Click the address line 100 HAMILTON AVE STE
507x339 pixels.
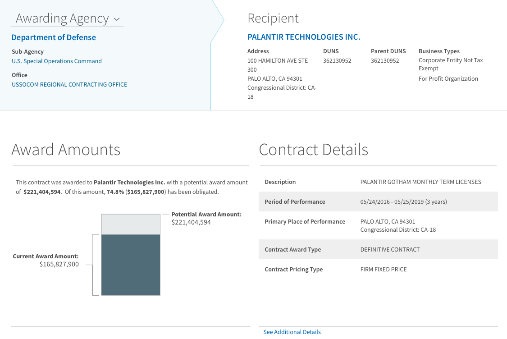[278, 60]
